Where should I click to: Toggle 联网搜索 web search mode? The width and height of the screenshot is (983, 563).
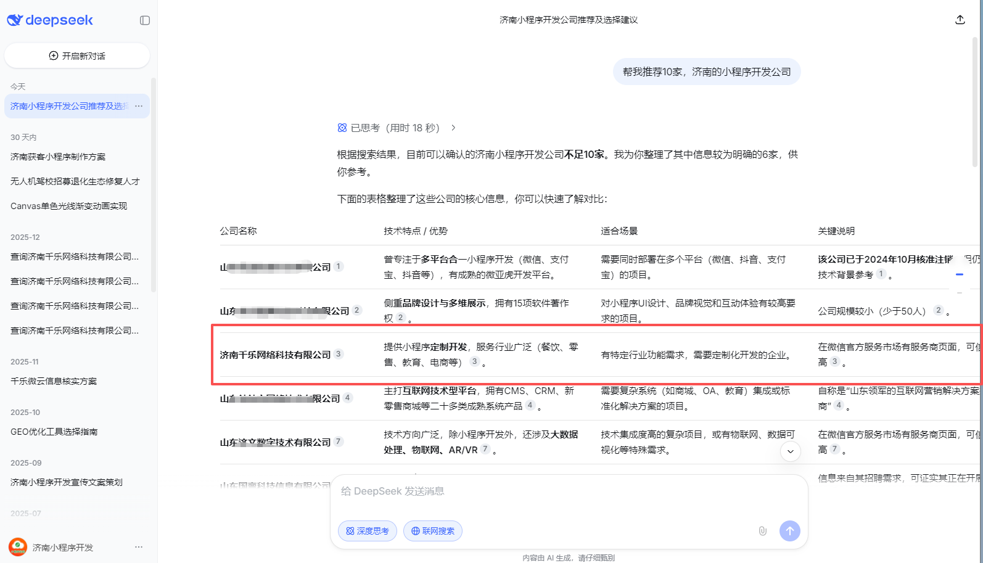pyautogui.click(x=433, y=531)
